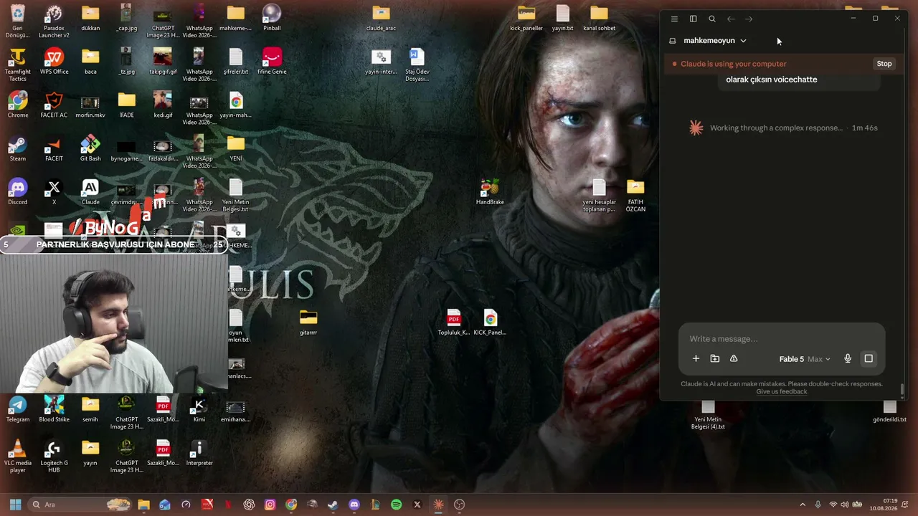Stop Claude from using the computer

(884, 64)
